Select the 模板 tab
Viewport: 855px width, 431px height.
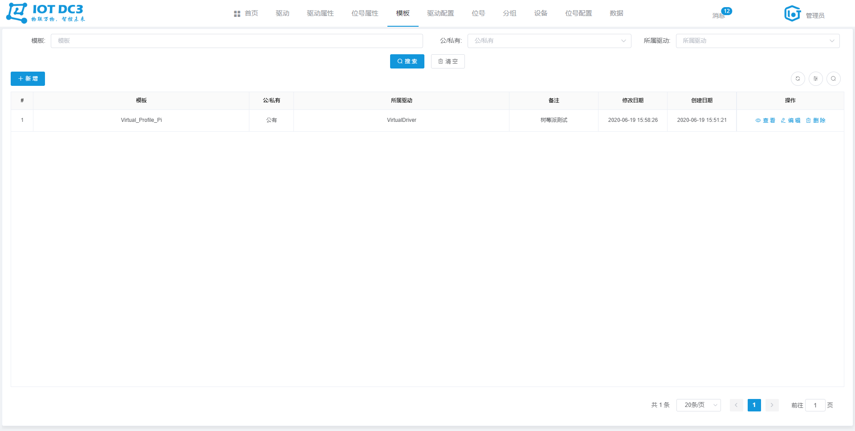403,13
